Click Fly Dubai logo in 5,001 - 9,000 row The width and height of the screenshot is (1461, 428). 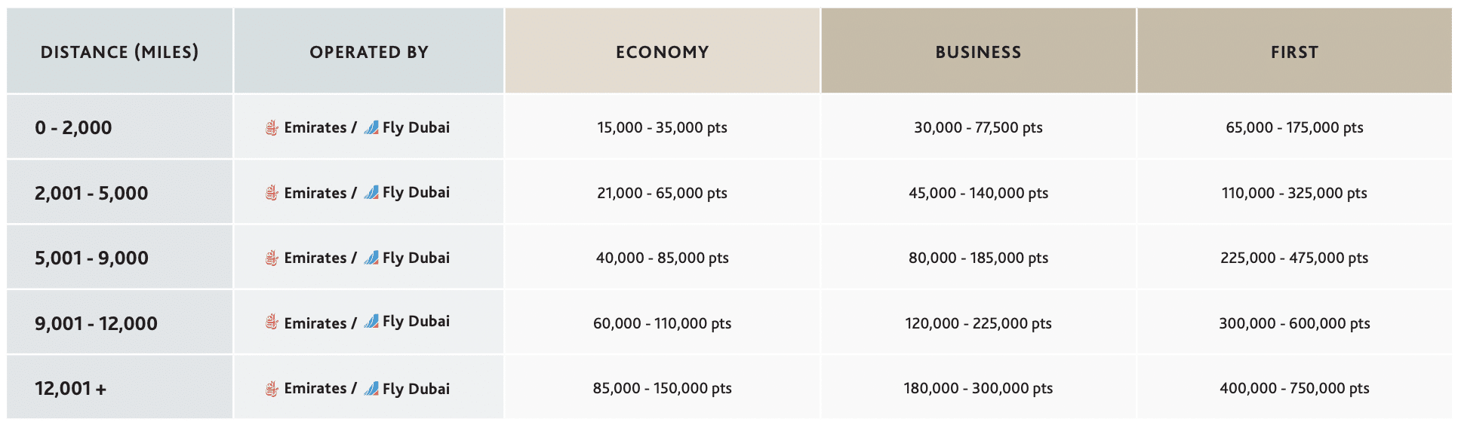[x=371, y=258]
